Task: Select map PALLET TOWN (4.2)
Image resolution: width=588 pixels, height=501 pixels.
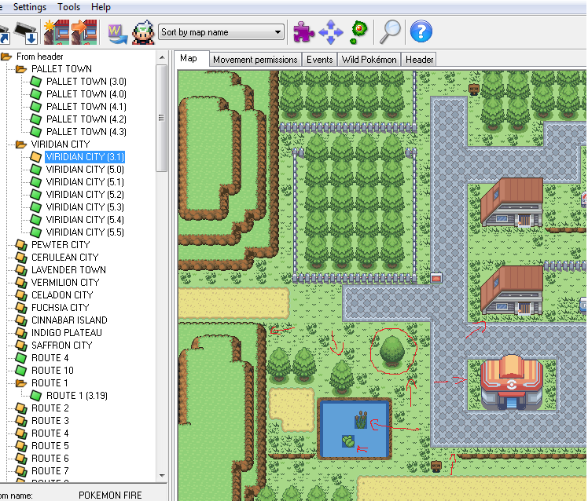Action: pyautogui.click(x=86, y=119)
